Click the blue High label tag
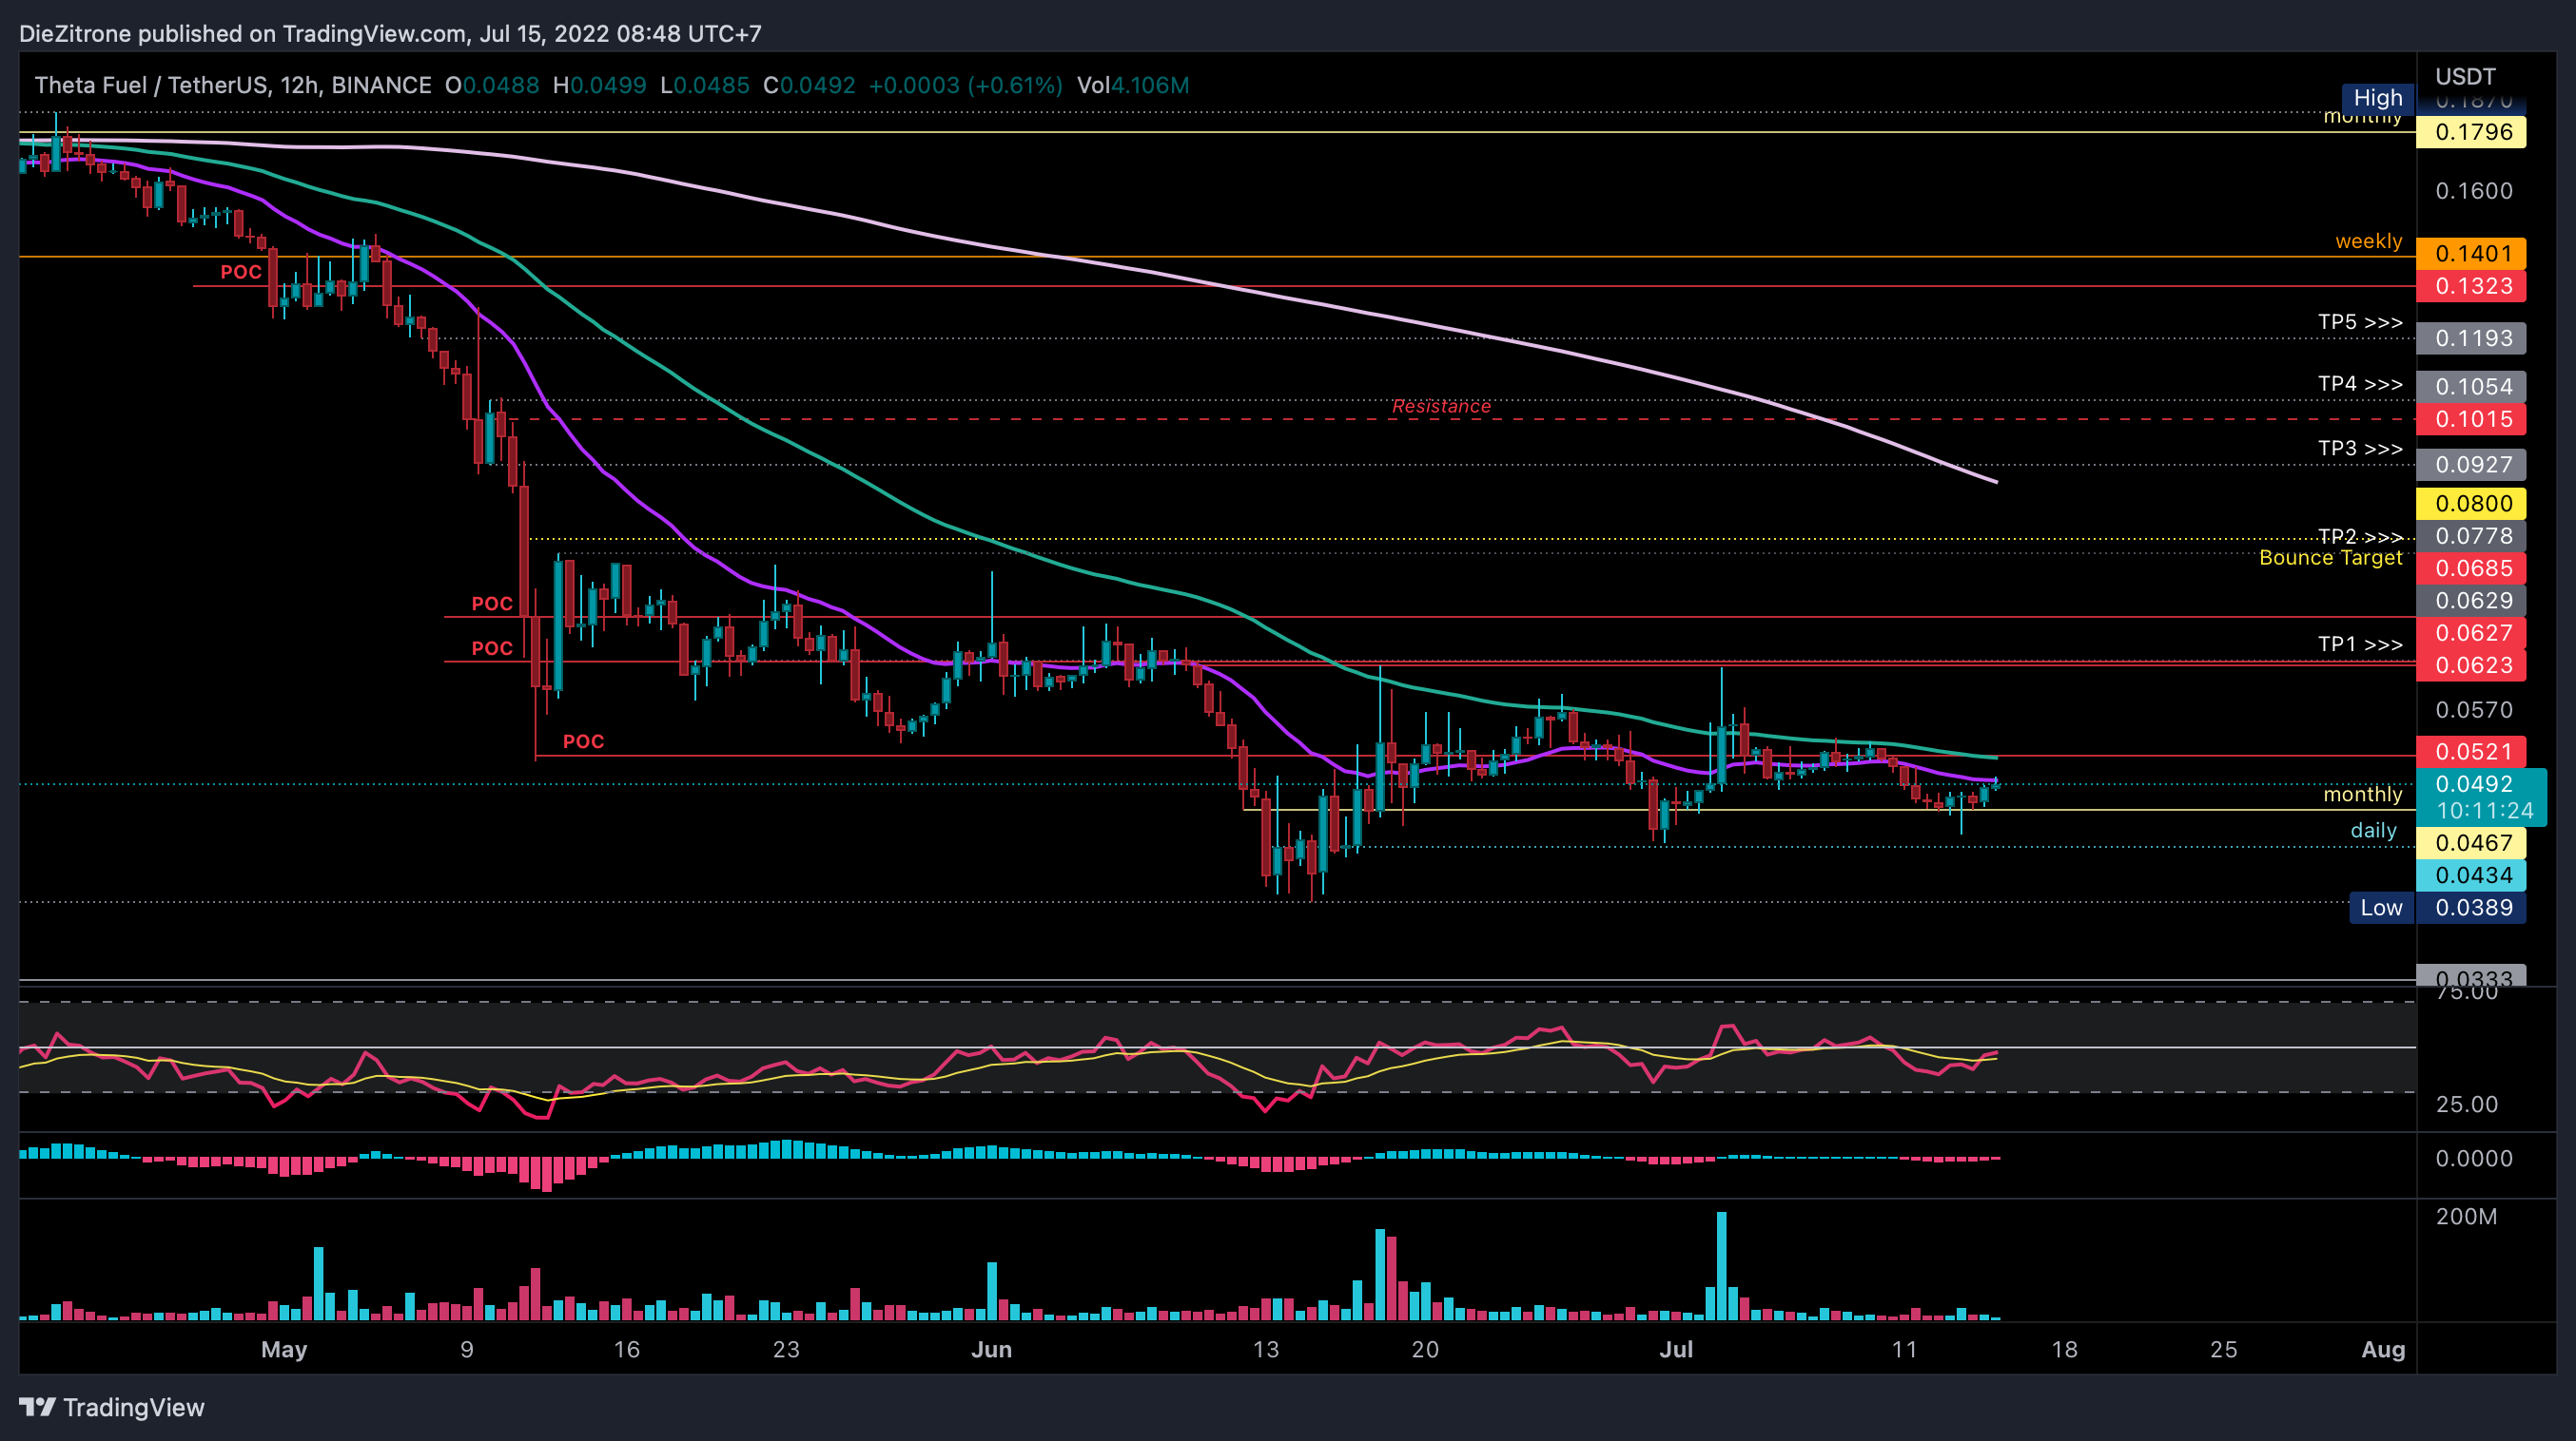Image resolution: width=2576 pixels, height=1441 pixels. (2377, 98)
